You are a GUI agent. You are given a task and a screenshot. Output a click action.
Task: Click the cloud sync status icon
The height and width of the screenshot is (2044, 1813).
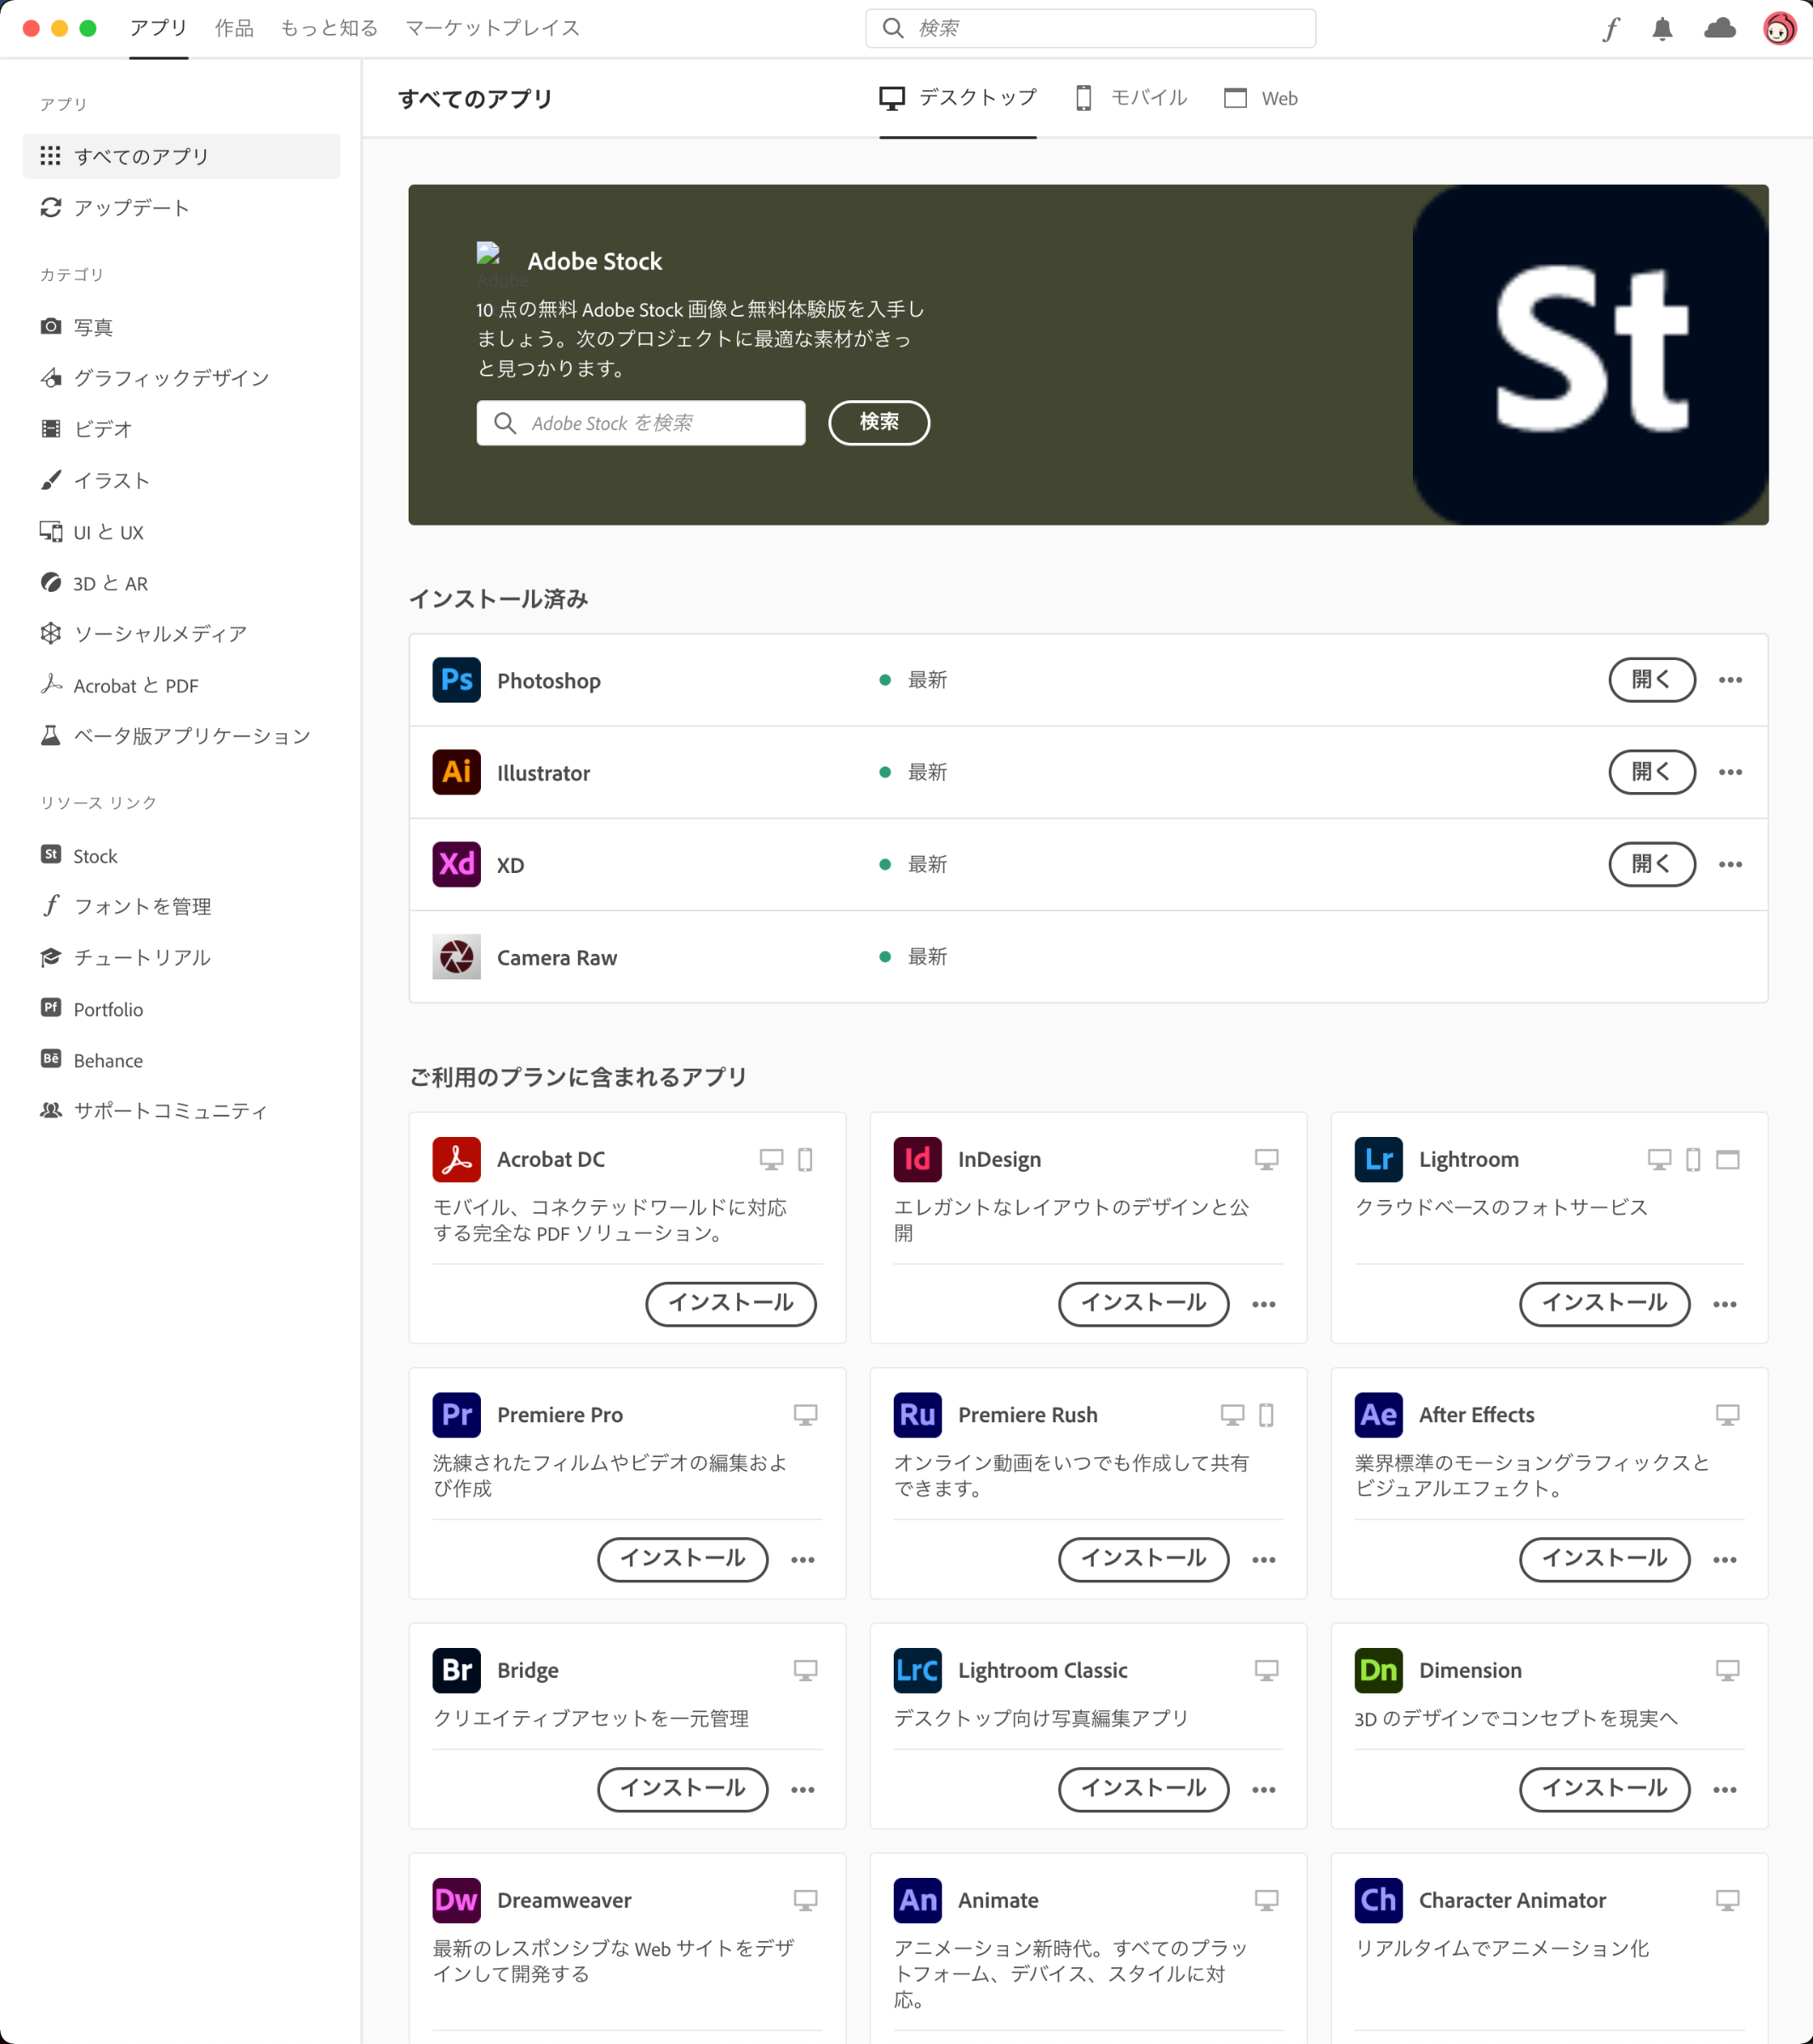pyautogui.click(x=1719, y=29)
